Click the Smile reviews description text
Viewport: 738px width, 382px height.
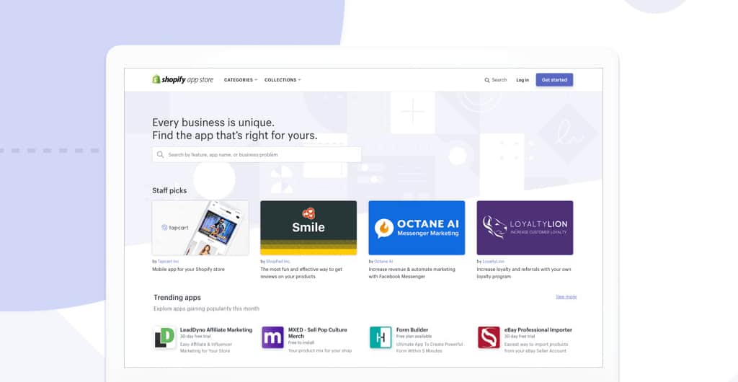(301, 273)
